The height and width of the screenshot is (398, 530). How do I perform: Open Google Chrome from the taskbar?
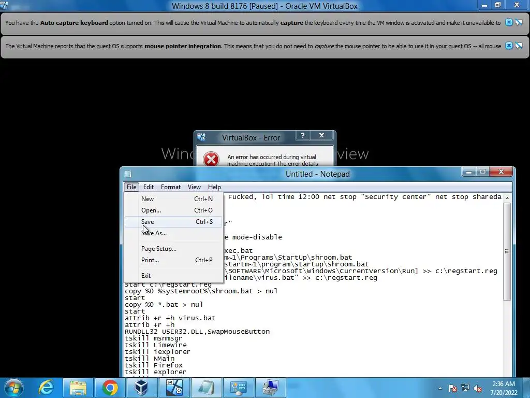[x=110, y=388]
